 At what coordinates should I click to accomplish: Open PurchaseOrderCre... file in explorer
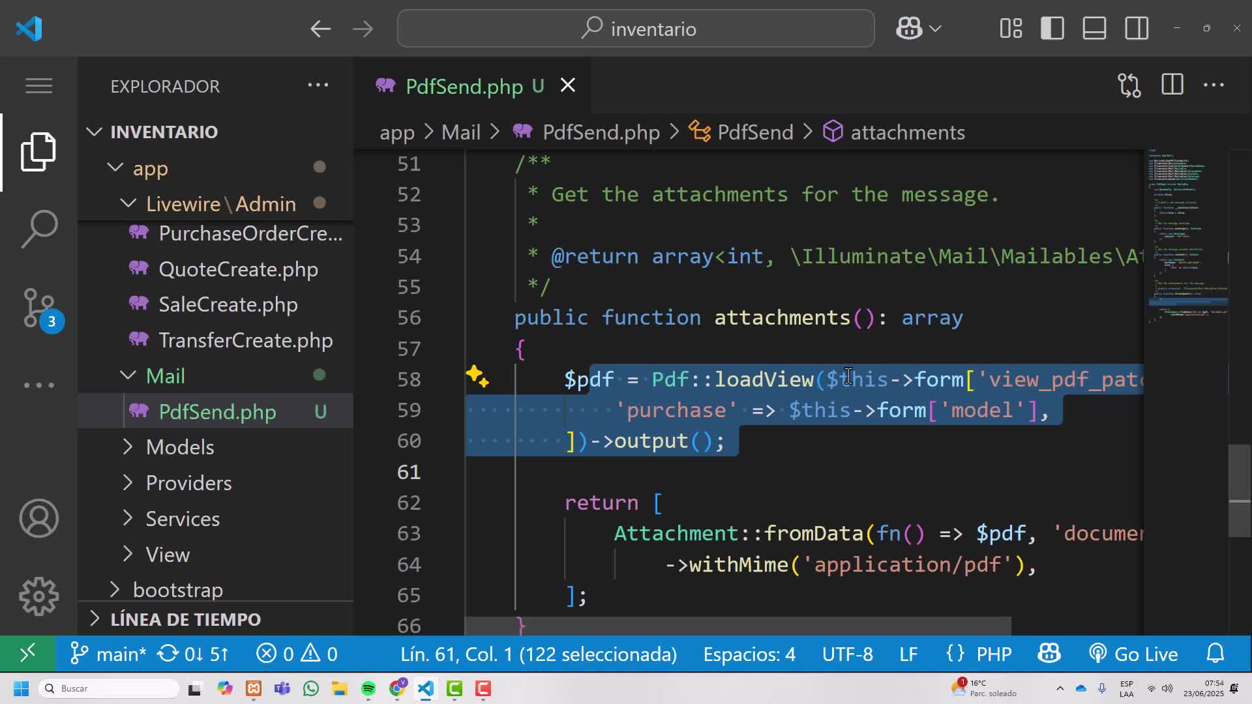pyautogui.click(x=215, y=233)
